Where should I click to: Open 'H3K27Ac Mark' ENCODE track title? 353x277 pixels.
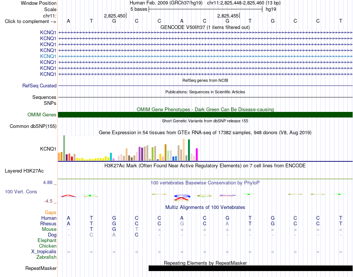point(205,166)
